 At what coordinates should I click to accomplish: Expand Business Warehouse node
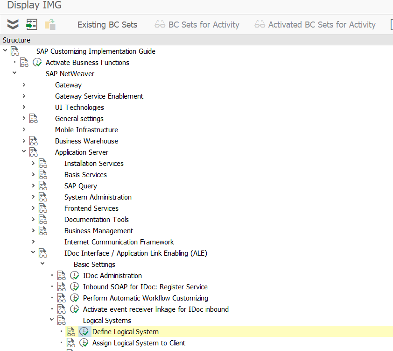[24, 141]
